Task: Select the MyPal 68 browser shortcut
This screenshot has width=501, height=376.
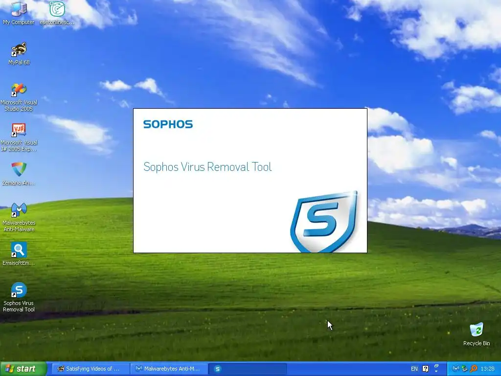Action: pos(19,53)
